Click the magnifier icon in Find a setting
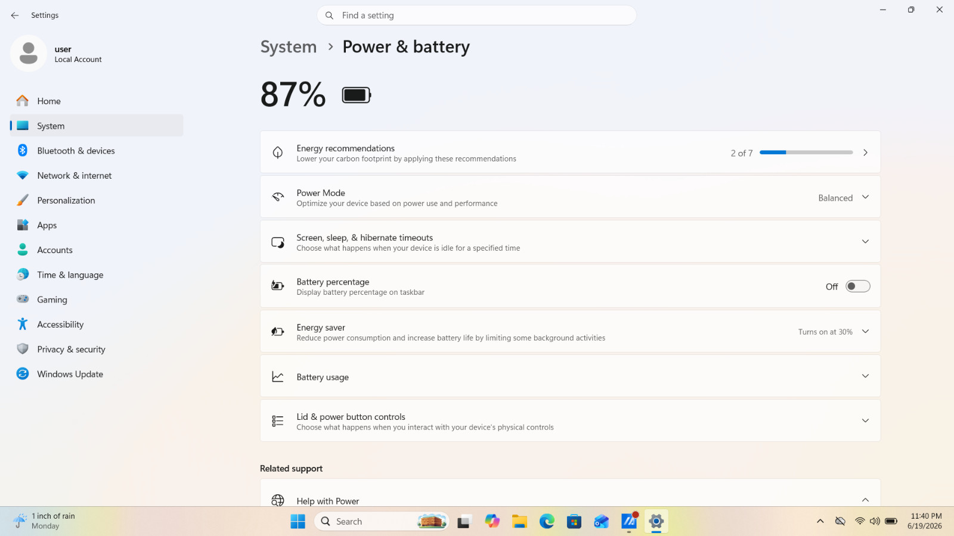Screen dimensions: 954x536 (x=329, y=15)
